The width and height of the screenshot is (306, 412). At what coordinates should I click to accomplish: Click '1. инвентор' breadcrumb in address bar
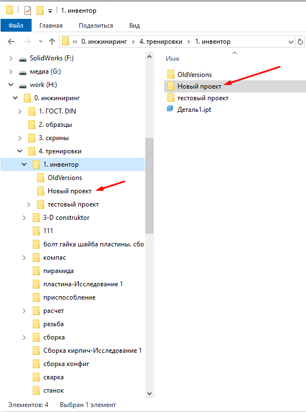pos(213,42)
